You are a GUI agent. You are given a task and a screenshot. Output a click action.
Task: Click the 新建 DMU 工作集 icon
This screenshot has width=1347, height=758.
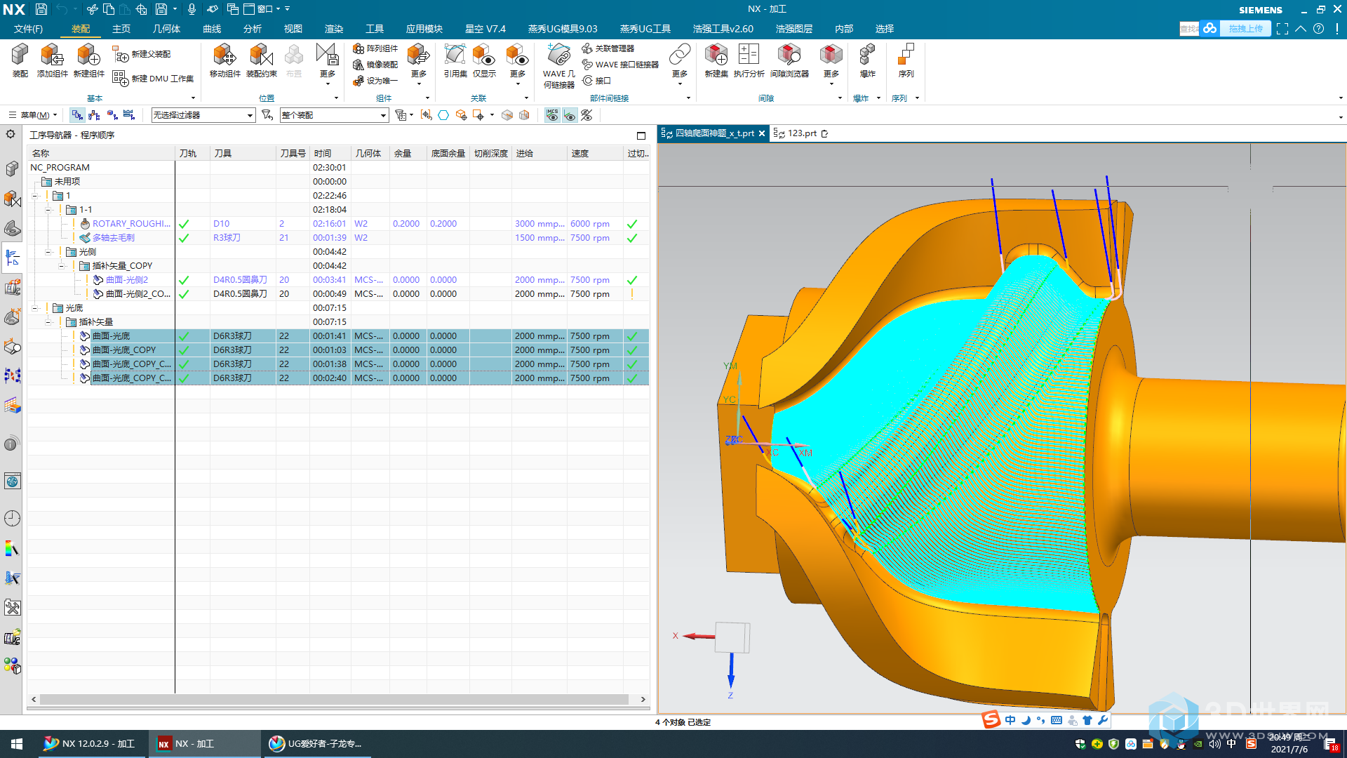pos(120,79)
